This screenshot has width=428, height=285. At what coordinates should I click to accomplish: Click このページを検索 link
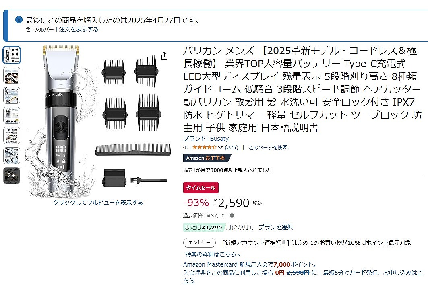(268, 148)
